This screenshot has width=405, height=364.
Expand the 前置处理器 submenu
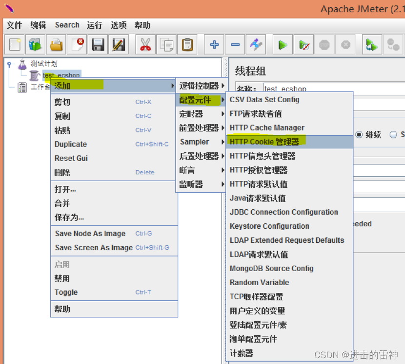point(201,128)
